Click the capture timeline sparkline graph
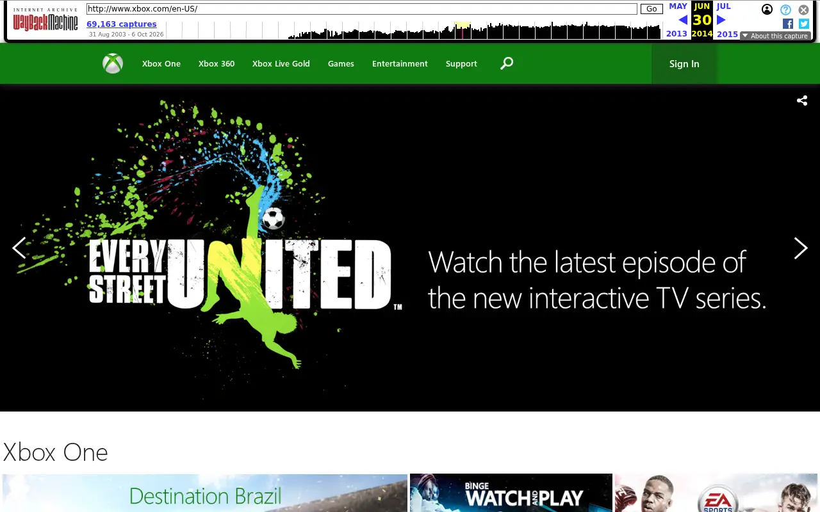This screenshot has width=820, height=512. [x=413, y=30]
